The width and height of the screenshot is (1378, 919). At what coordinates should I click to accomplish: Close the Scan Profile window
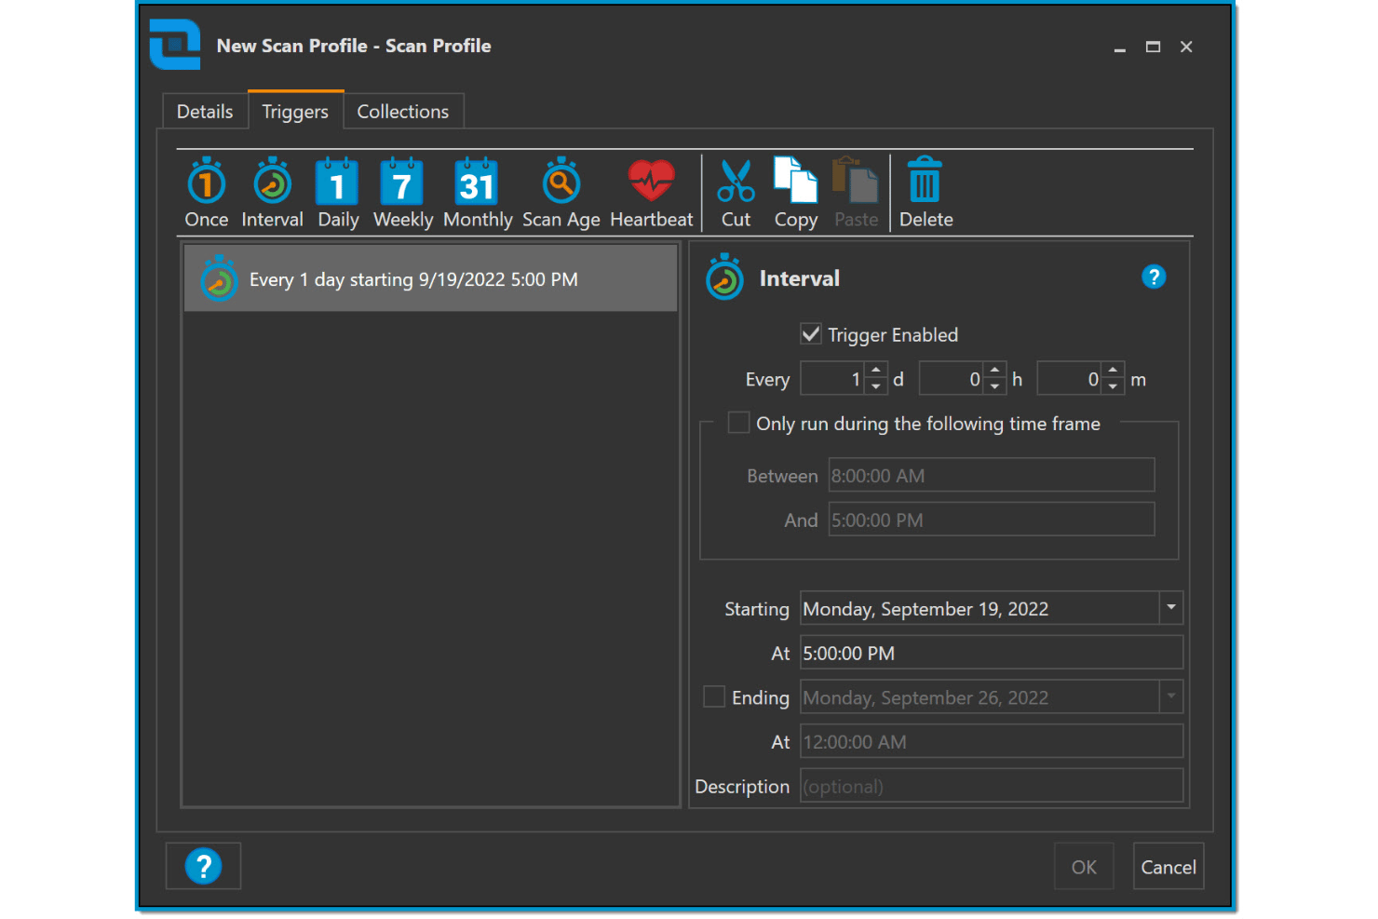[1186, 47]
